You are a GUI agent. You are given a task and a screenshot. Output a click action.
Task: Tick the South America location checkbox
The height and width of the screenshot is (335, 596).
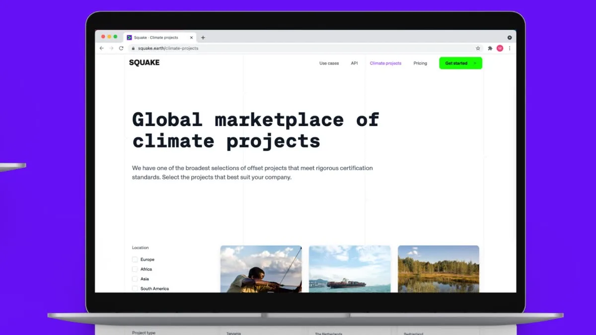coord(135,289)
